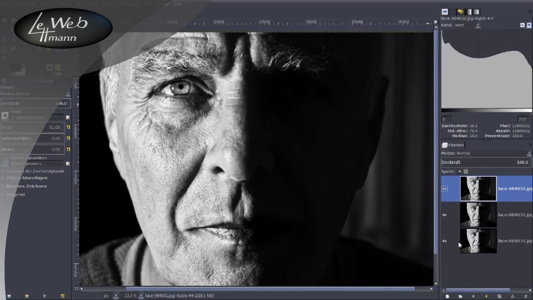
Task: Enable Steigernd checkbox
Action: tap(3, 194)
